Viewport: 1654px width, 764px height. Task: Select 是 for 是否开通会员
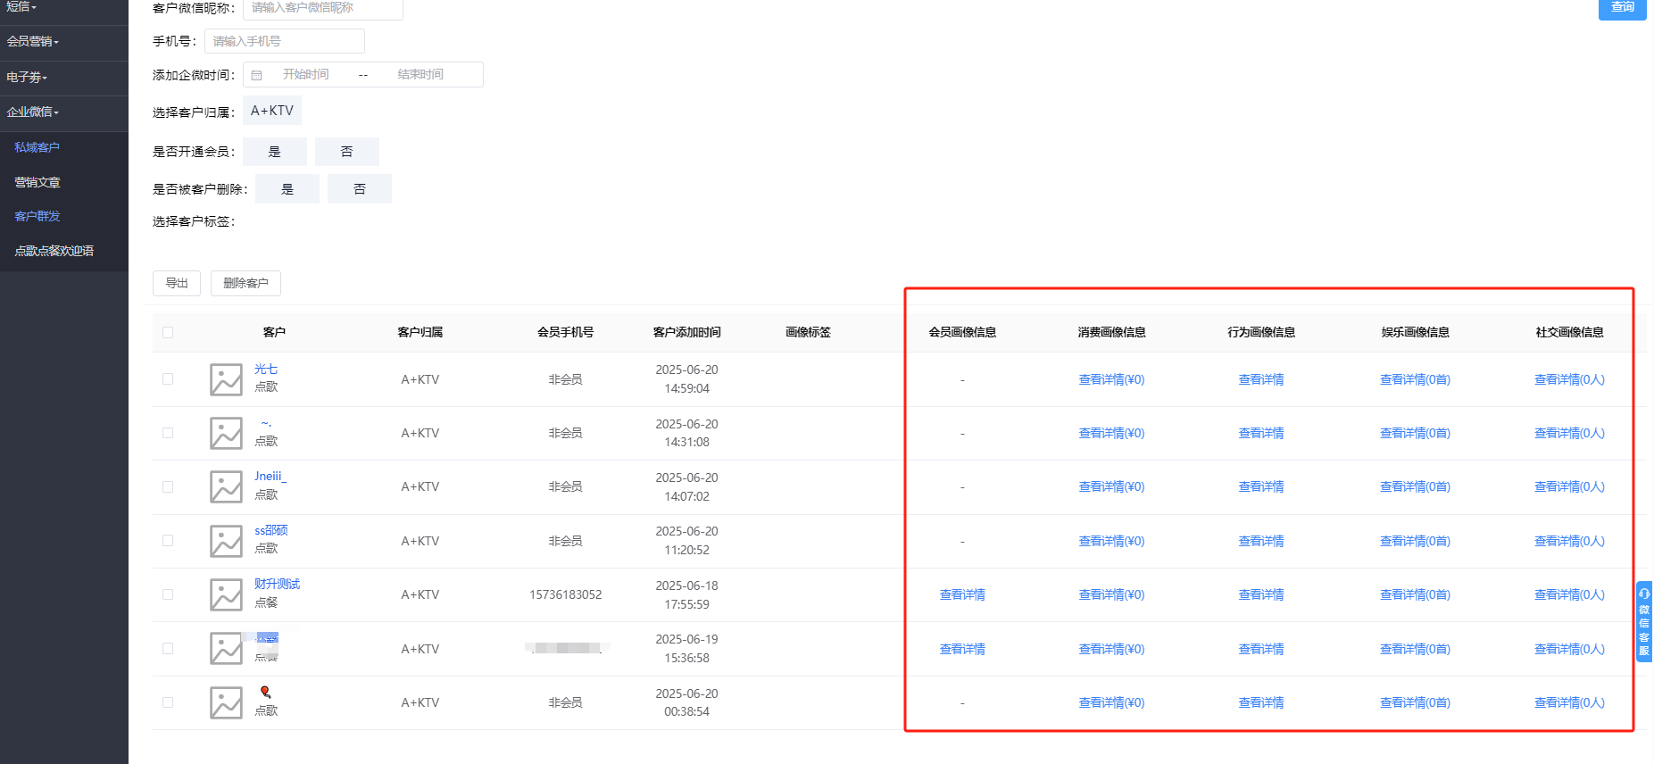pos(275,152)
